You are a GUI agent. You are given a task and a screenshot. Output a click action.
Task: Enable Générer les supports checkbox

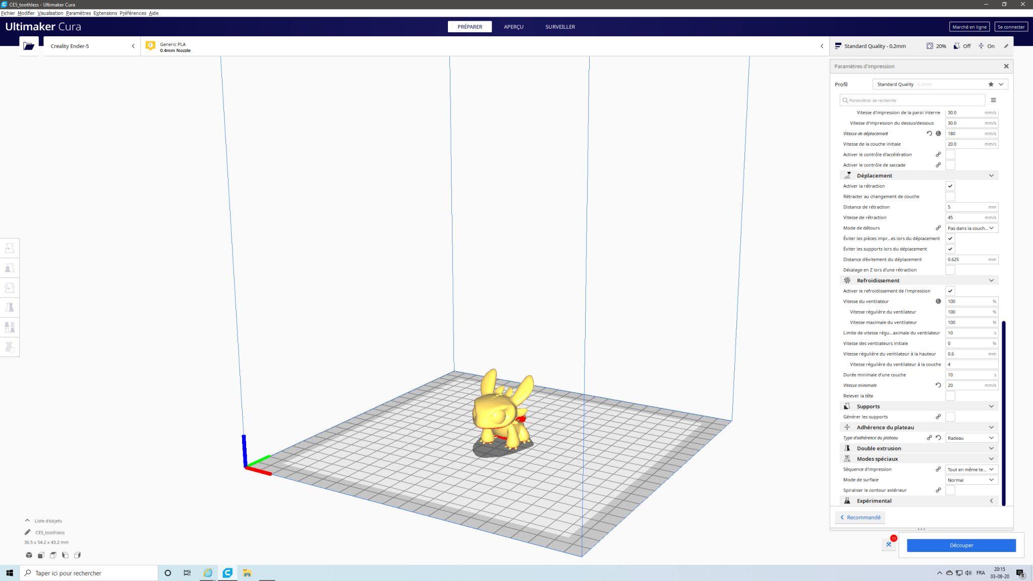click(950, 417)
